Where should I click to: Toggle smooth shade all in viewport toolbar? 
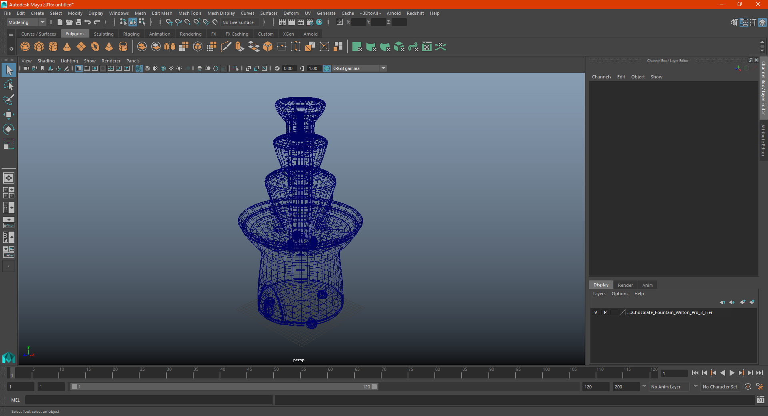tap(147, 68)
